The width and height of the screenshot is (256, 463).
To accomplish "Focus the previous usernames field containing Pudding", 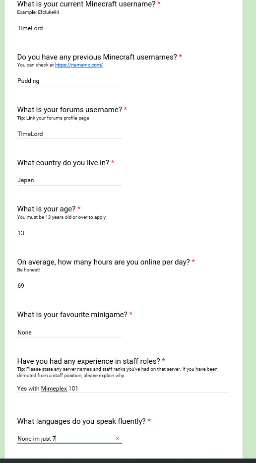I will click(x=69, y=81).
